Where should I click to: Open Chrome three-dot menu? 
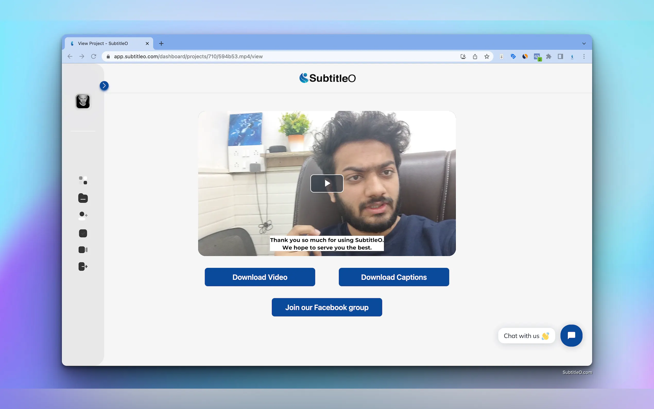pyautogui.click(x=584, y=57)
